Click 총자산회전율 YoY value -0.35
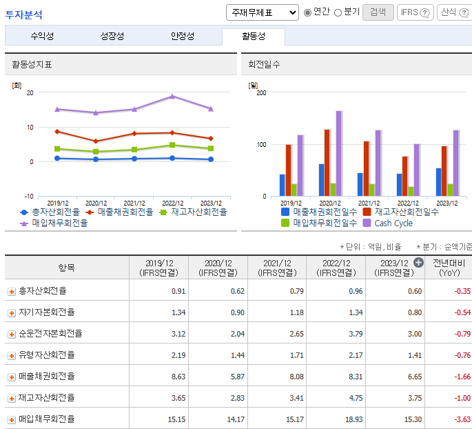Screen dimensions: 472x429 pyautogui.click(x=462, y=291)
